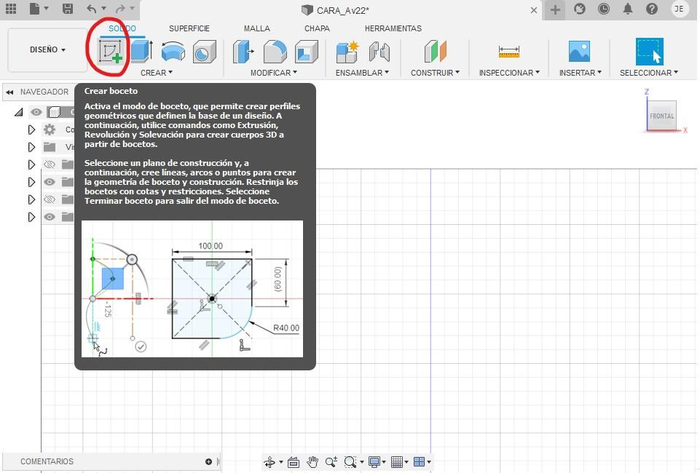700x473 pixels.
Task: Select the Fillet tool icon
Action: click(275, 51)
